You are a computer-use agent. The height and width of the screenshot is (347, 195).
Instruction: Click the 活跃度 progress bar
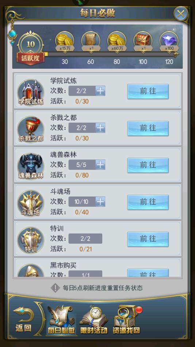click(111, 54)
